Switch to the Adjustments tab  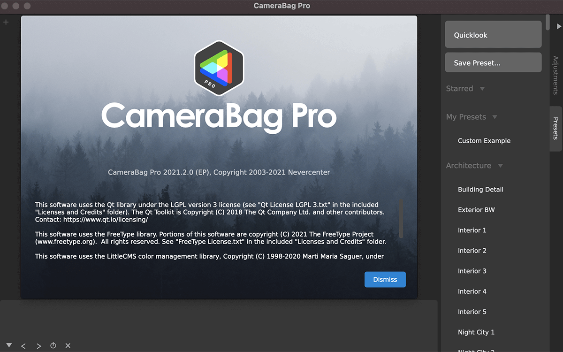point(555,75)
